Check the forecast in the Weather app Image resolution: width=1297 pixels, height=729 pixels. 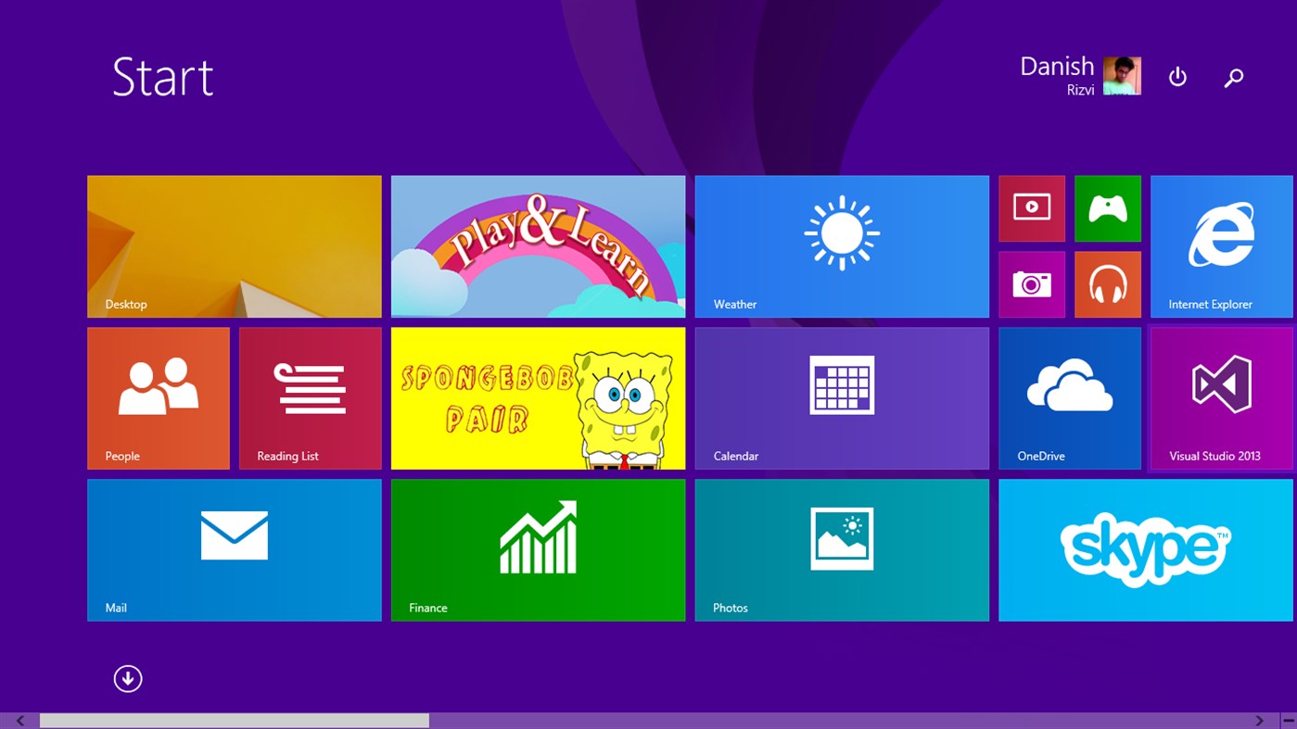[x=841, y=245]
